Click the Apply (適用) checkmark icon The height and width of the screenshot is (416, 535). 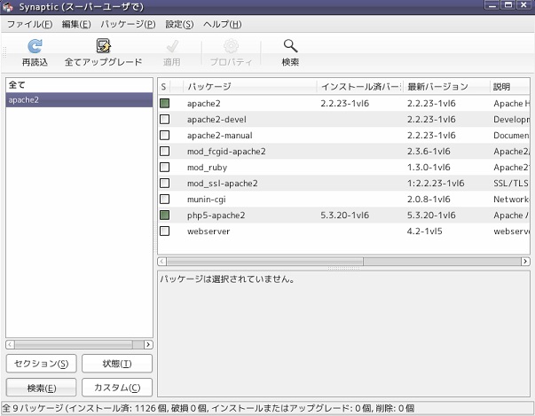[x=172, y=46]
